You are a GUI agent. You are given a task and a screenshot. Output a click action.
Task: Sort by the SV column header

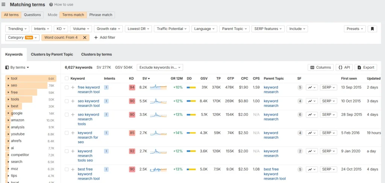click(146, 78)
